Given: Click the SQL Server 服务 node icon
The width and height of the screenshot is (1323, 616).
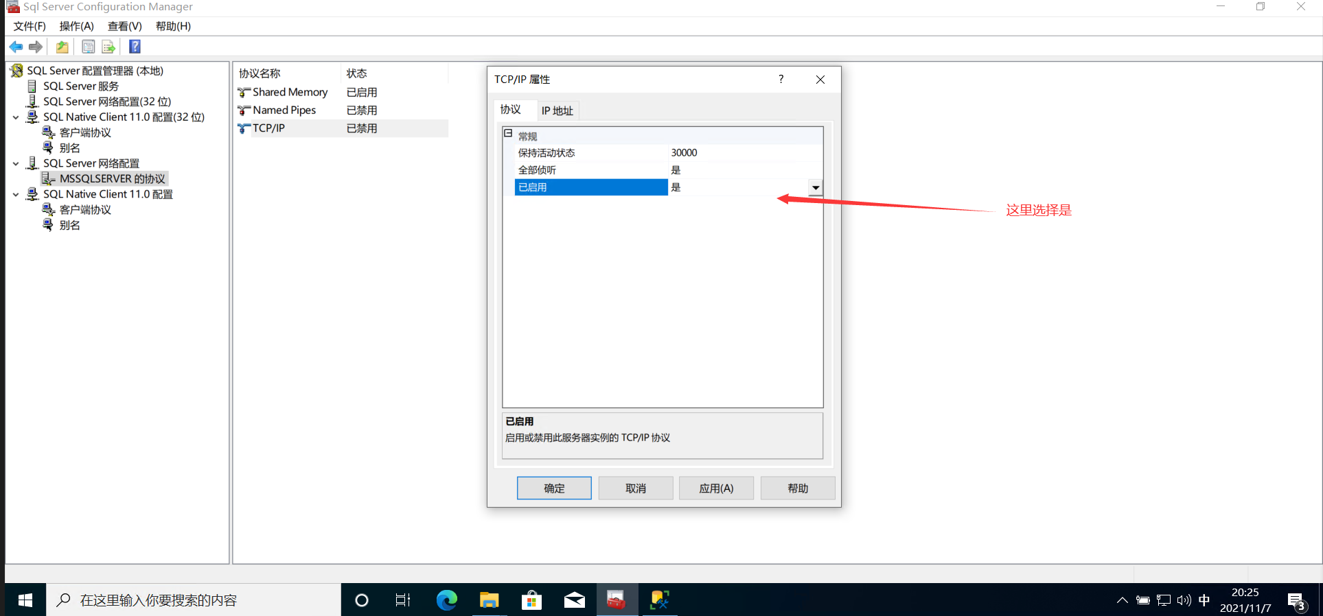Looking at the screenshot, I should coord(32,86).
